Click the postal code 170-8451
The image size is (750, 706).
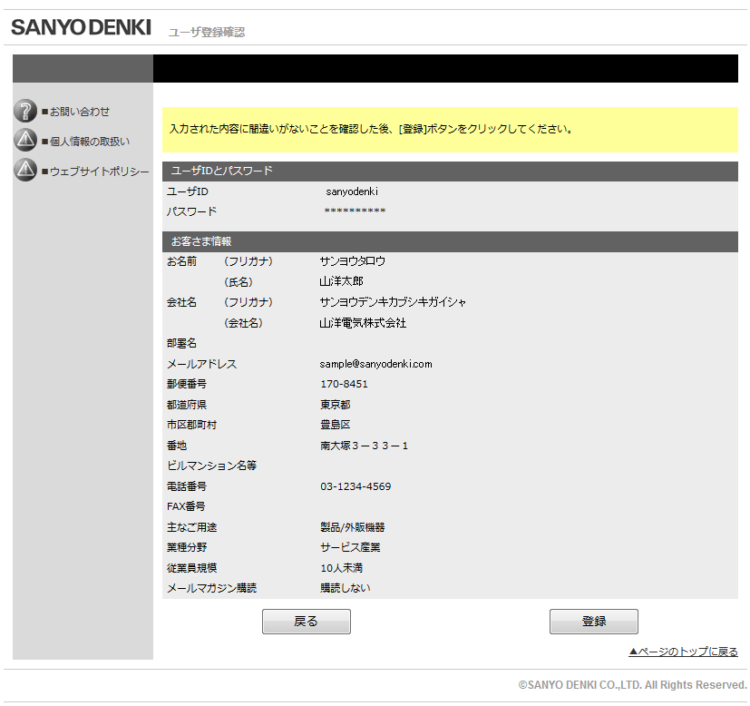344,384
